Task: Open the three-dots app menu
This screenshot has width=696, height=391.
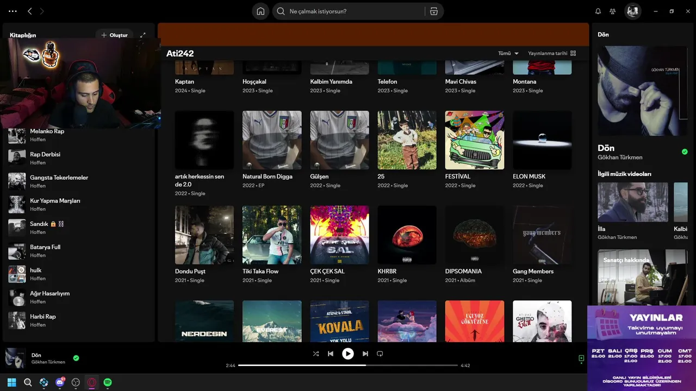Action: pos(13,11)
